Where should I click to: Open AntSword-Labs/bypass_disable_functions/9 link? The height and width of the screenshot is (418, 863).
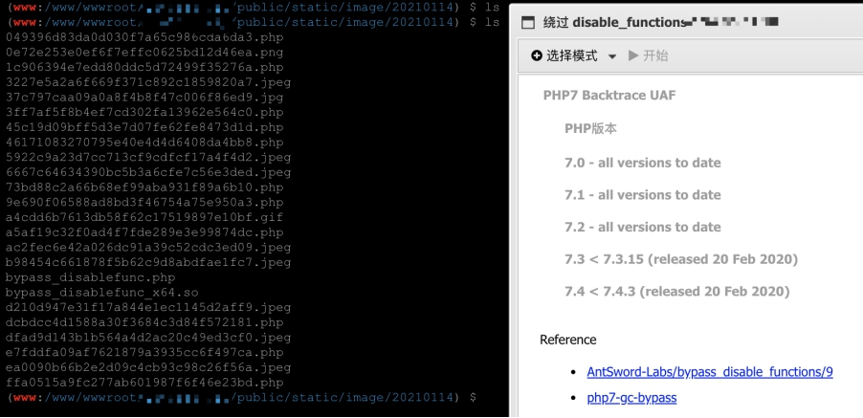click(710, 372)
